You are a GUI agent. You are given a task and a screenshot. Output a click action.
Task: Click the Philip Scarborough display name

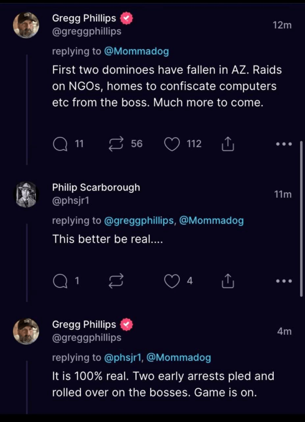coord(96,188)
